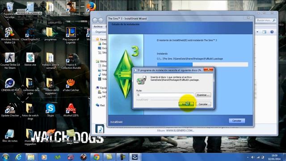Viewport: 286px width, 161px height.
Task: Open Sticky Notes taskbar button
Action: tap(109, 157)
